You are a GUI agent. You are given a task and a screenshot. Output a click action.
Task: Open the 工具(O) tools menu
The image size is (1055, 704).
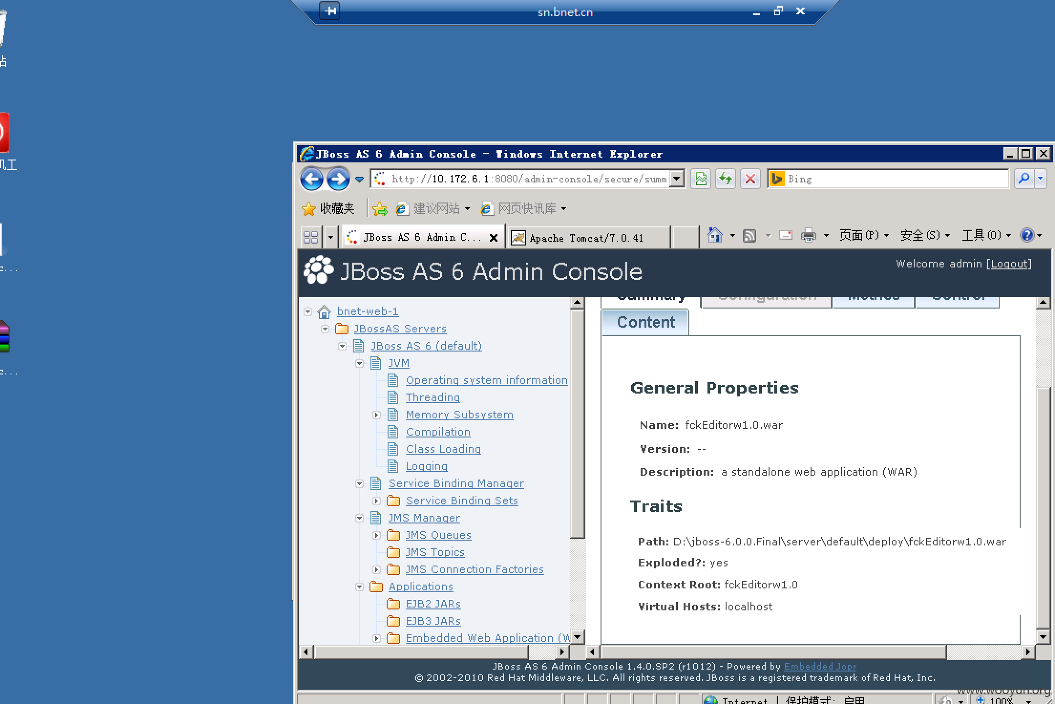986,235
